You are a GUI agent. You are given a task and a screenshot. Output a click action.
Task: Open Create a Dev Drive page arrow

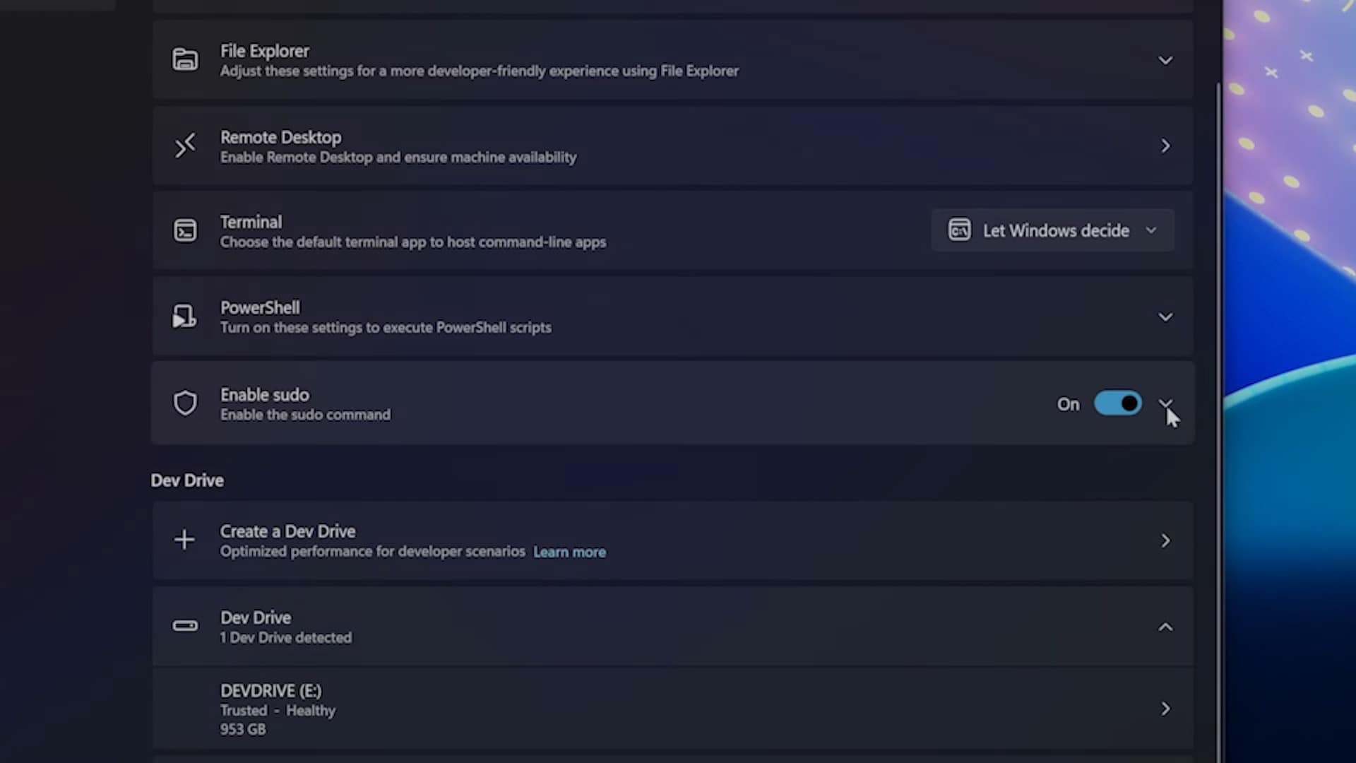pos(1165,541)
